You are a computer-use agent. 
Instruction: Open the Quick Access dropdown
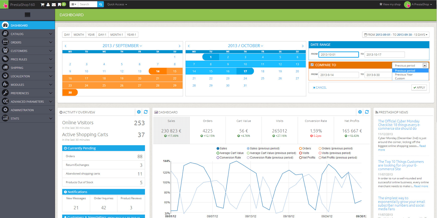tap(117, 4)
